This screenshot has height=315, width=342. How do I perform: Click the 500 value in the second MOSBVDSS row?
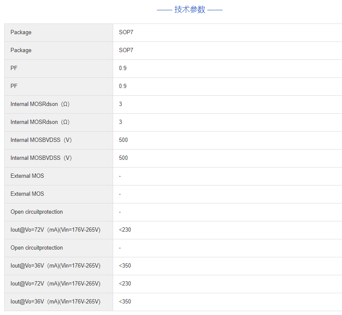[123, 158]
